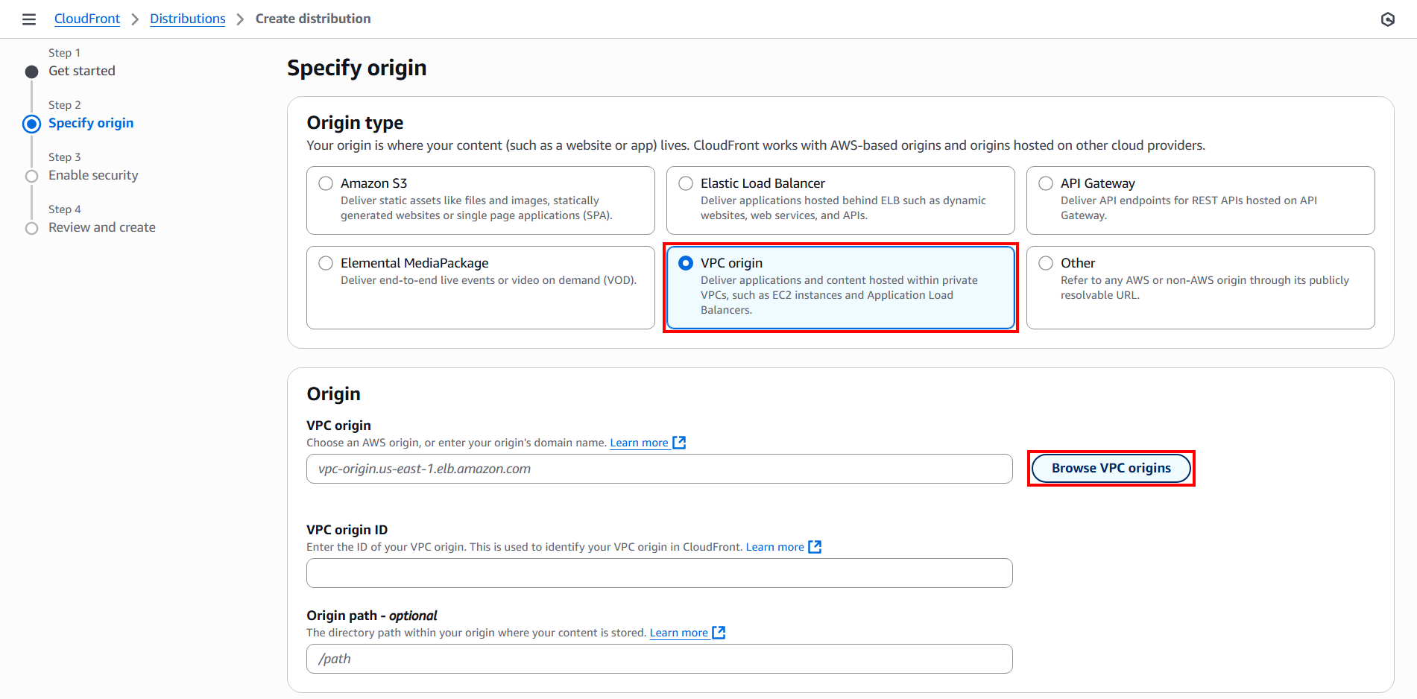Click the Step 4 Review and create circle
1417x699 pixels.
click(31, 229)
